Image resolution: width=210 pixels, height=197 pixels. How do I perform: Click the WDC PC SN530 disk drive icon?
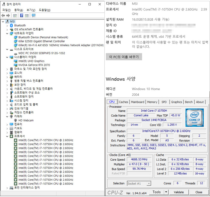click(16, 53)
